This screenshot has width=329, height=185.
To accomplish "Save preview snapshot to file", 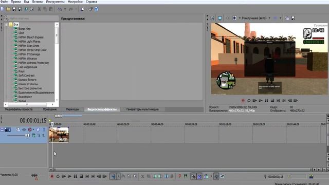I will click(x=293, y=18).
